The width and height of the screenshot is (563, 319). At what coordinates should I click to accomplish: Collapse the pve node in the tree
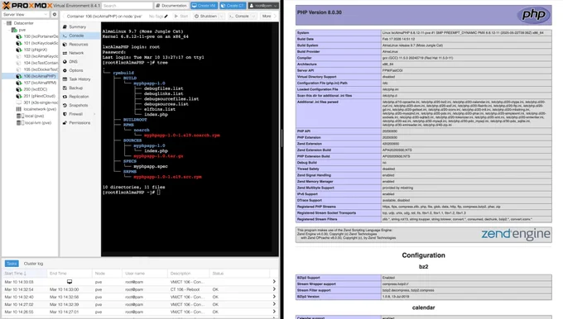point(9,30)
